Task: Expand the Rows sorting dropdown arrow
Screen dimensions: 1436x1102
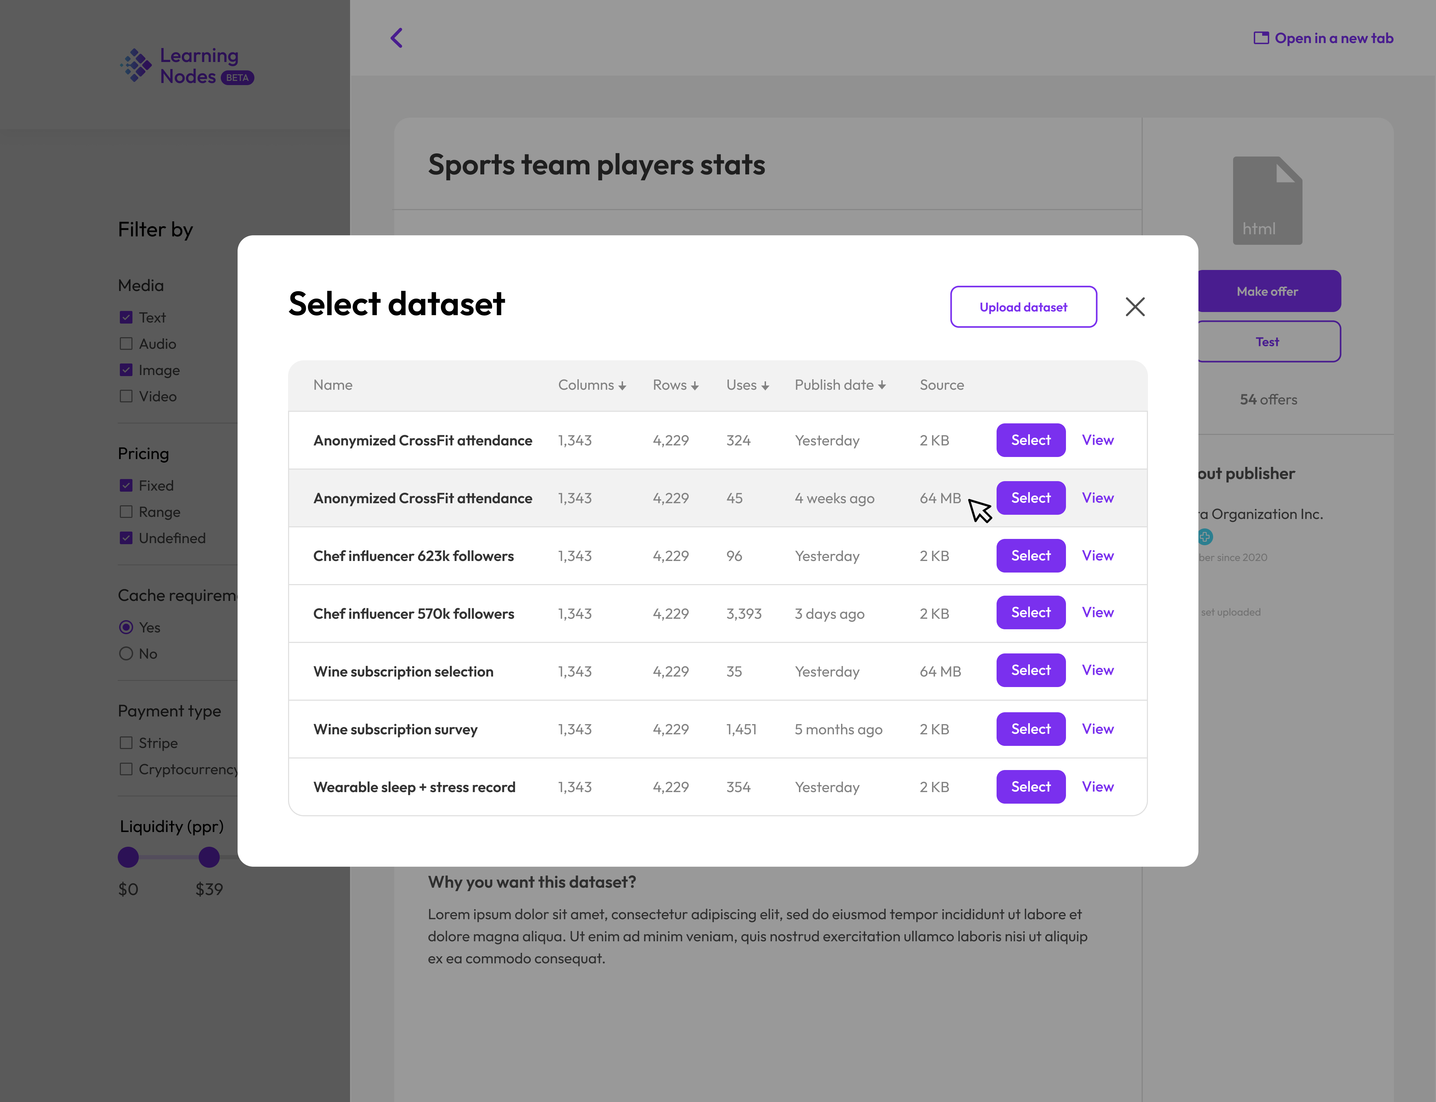Action: [x=695, y=385]
